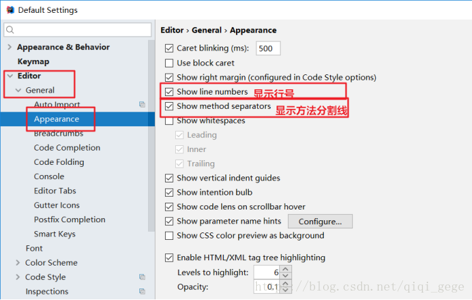Click the search magnifier icon in settings
472x300 pixels.
pos(11,30)
